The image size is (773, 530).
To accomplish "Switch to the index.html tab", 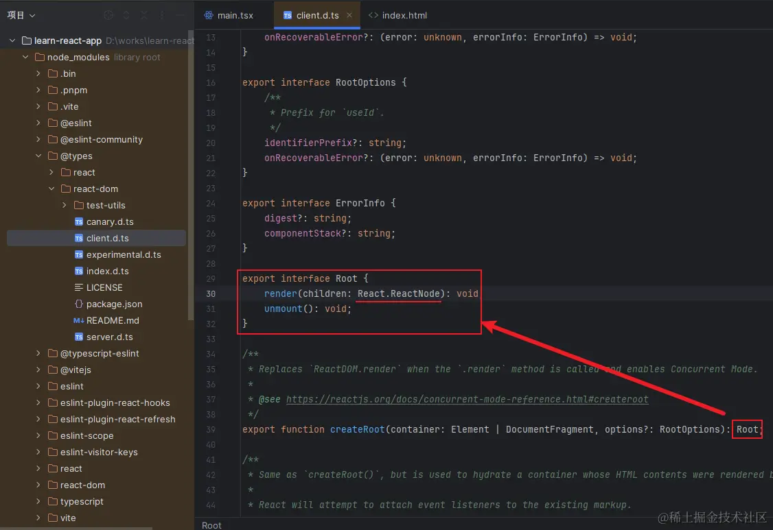I will click(398, 15).
